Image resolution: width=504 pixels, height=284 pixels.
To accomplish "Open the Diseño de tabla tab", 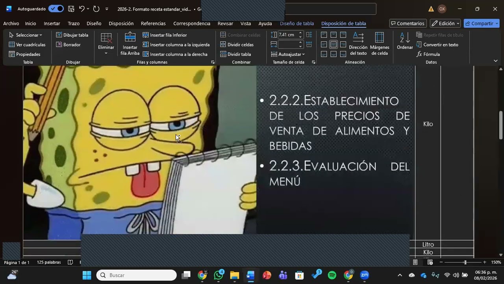I will click(x=297, y=23).
